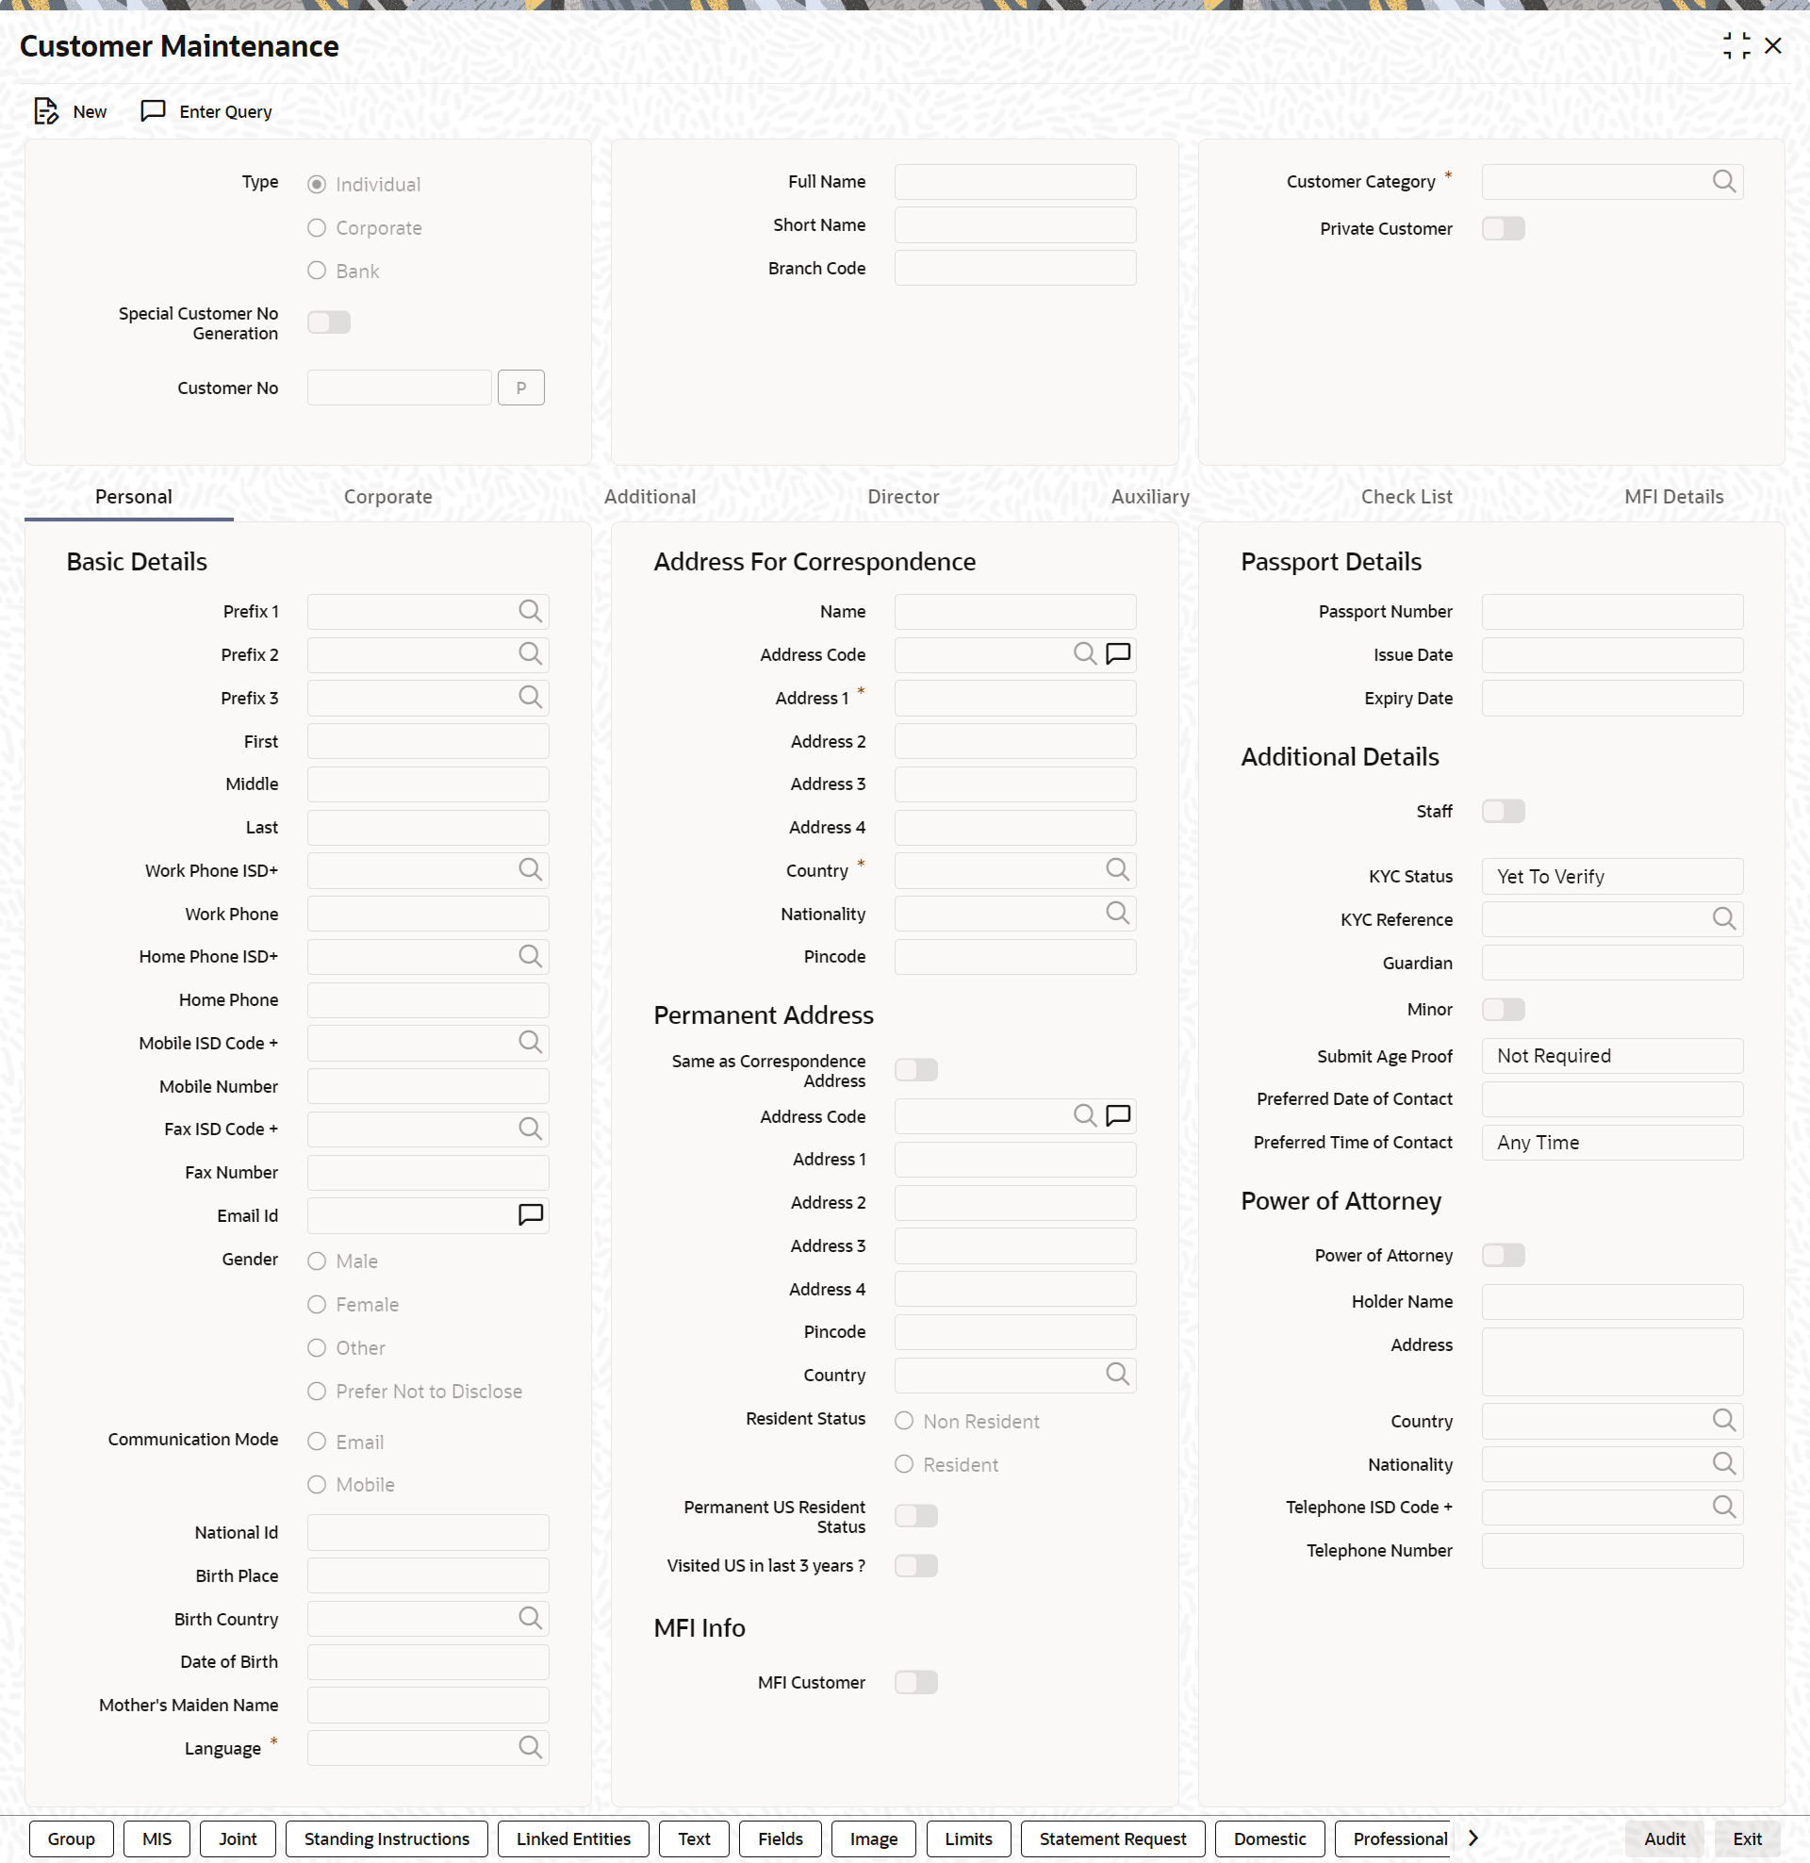Open KYC Reference search lookup
The height and width of the screenshot is (1863, 1810).
click(1723, 918)
